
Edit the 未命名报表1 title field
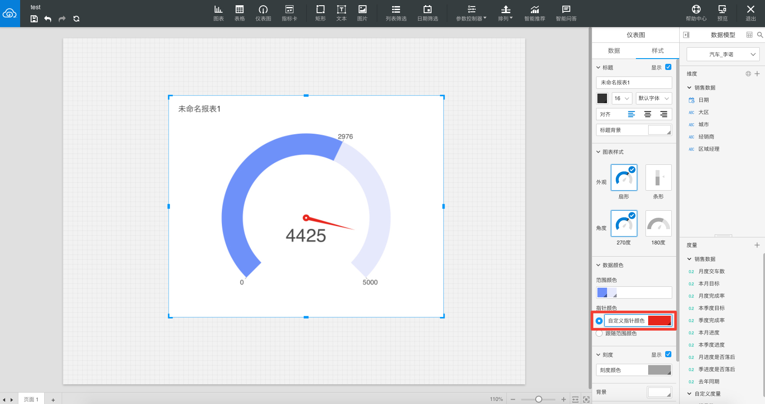click(634, 82)
